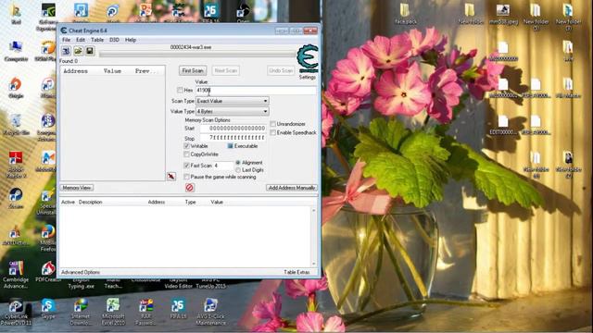
Task: Open the Computer desktop icon
Action: coord(16,52)
